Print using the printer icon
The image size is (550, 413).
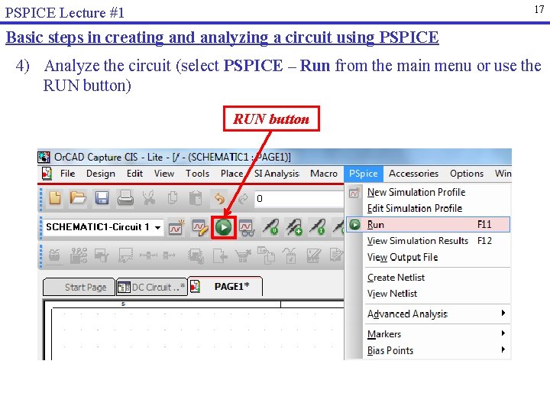125,198
